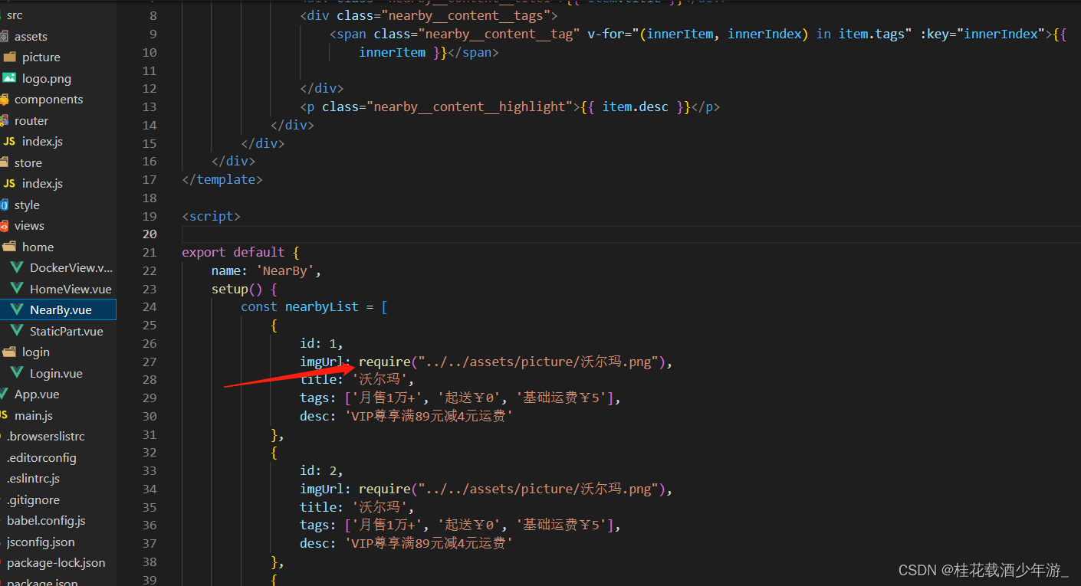Click line number 27 in the gutter
This screenshot has width=1081, height=586.
[x=149, y=362]
